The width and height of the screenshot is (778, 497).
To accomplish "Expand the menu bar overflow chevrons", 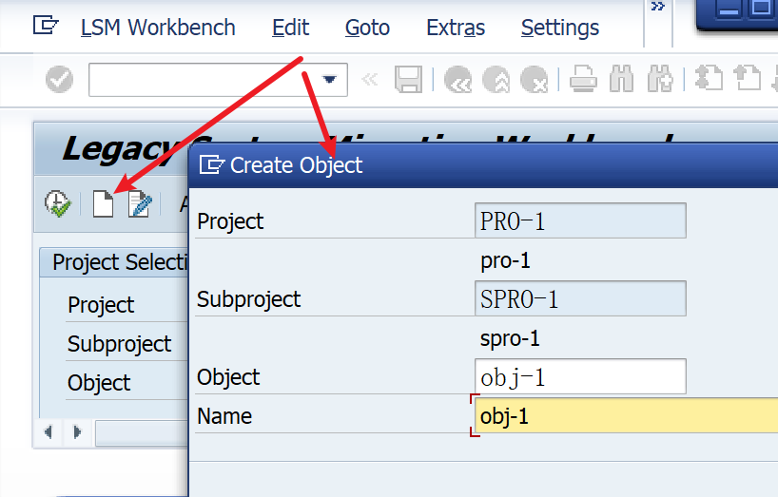I will 658,7.
